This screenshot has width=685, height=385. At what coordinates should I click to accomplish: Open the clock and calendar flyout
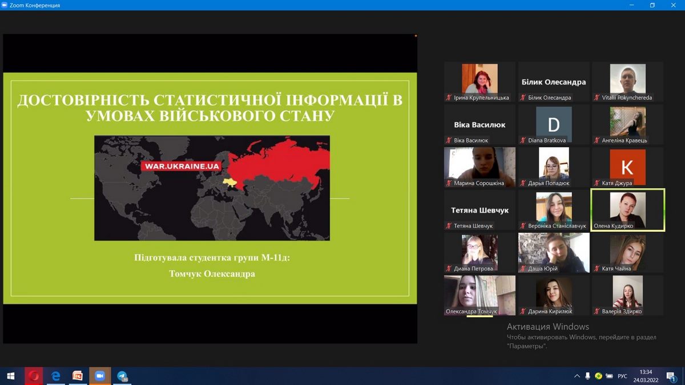tap(646, 376)
